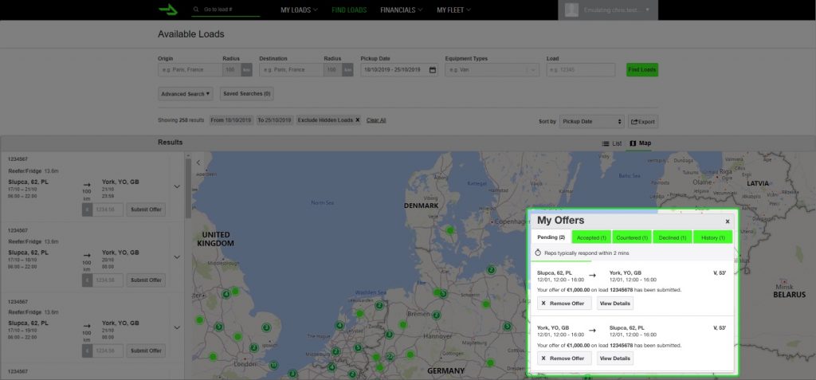Click the Export share icon
Screen dimensions: 816x380
point(634,122)
